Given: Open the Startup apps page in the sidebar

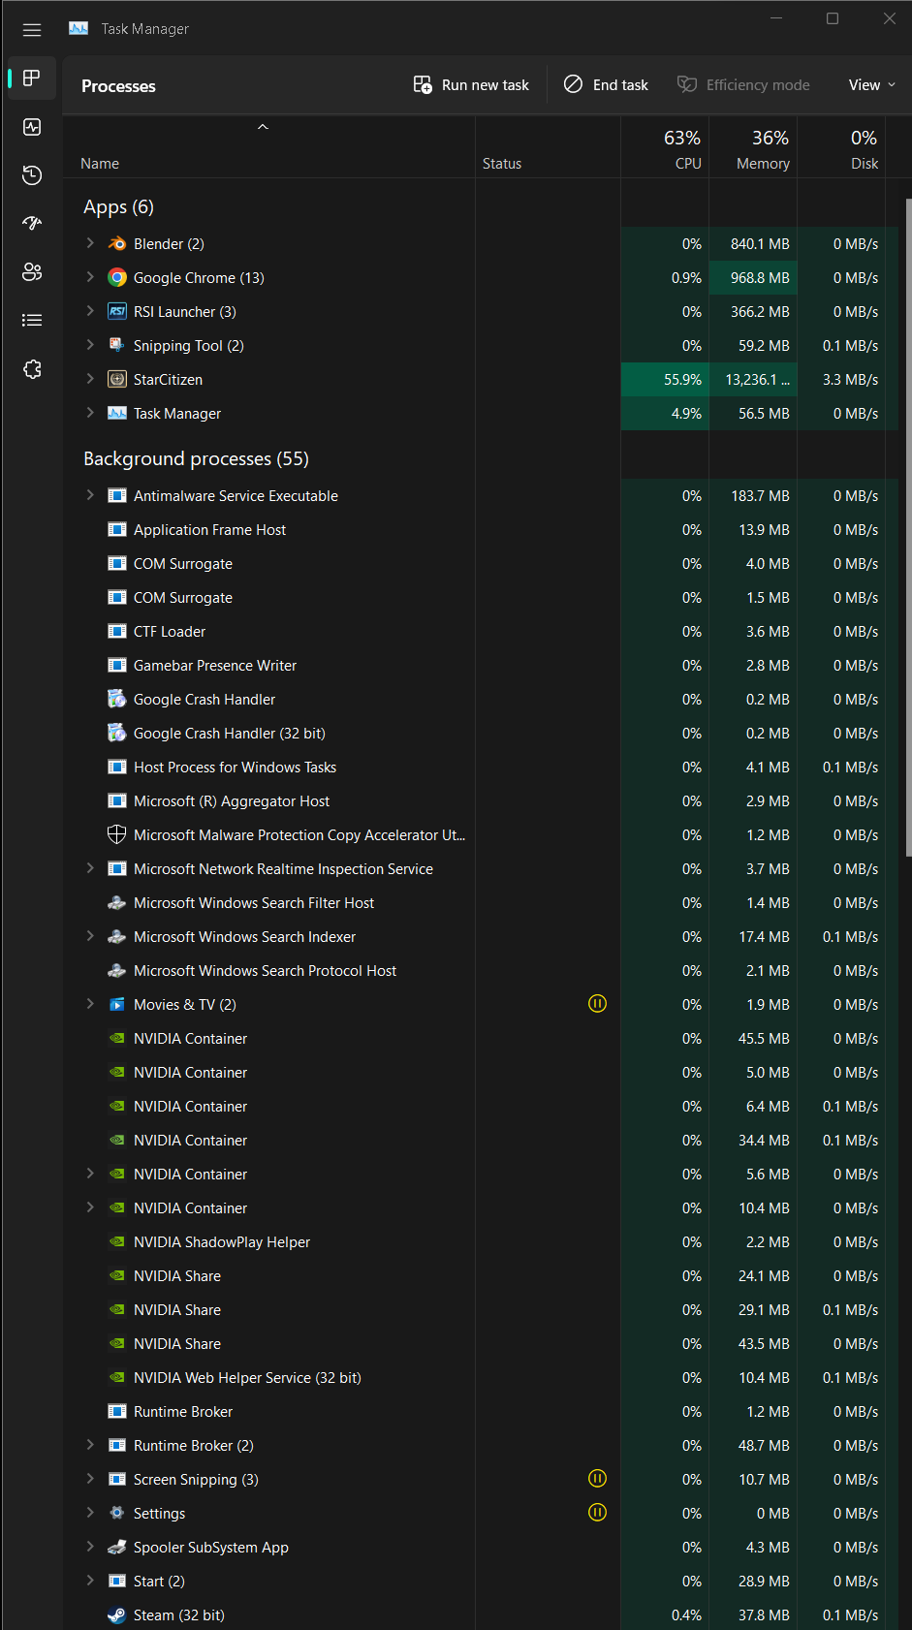Looking at the screenshot, I should click(x=32, y=224).
